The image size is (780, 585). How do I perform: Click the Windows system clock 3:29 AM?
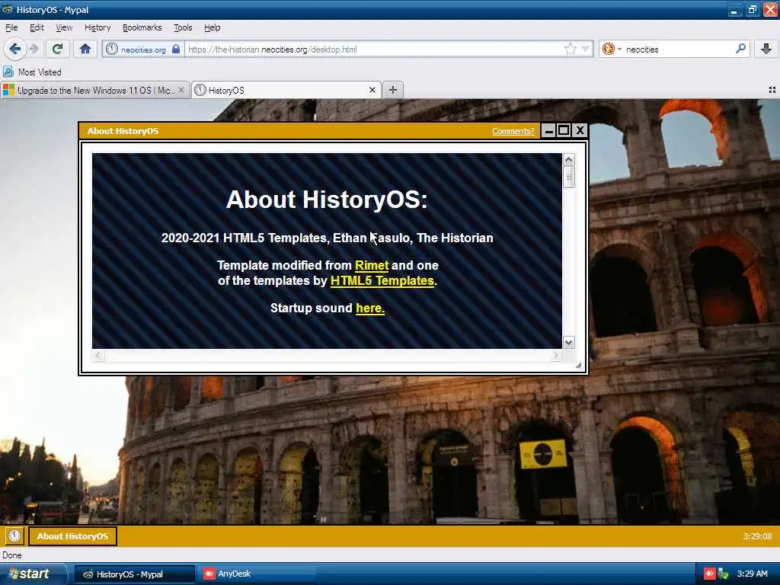[752, 574]
